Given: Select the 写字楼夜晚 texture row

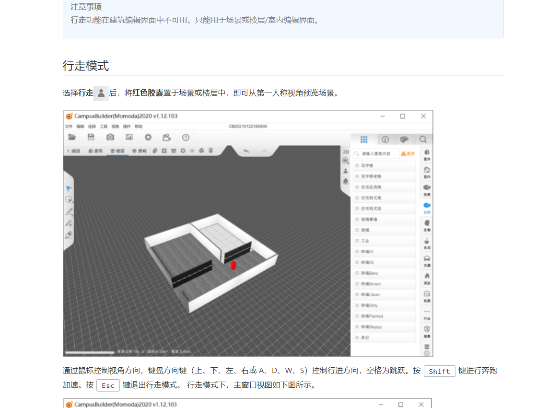Looking at the screenshot, I should [x=385, y=176].
